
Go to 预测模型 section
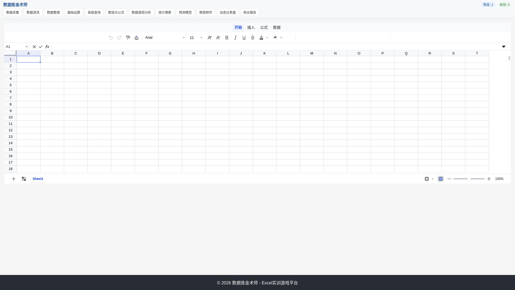[185, 12]
